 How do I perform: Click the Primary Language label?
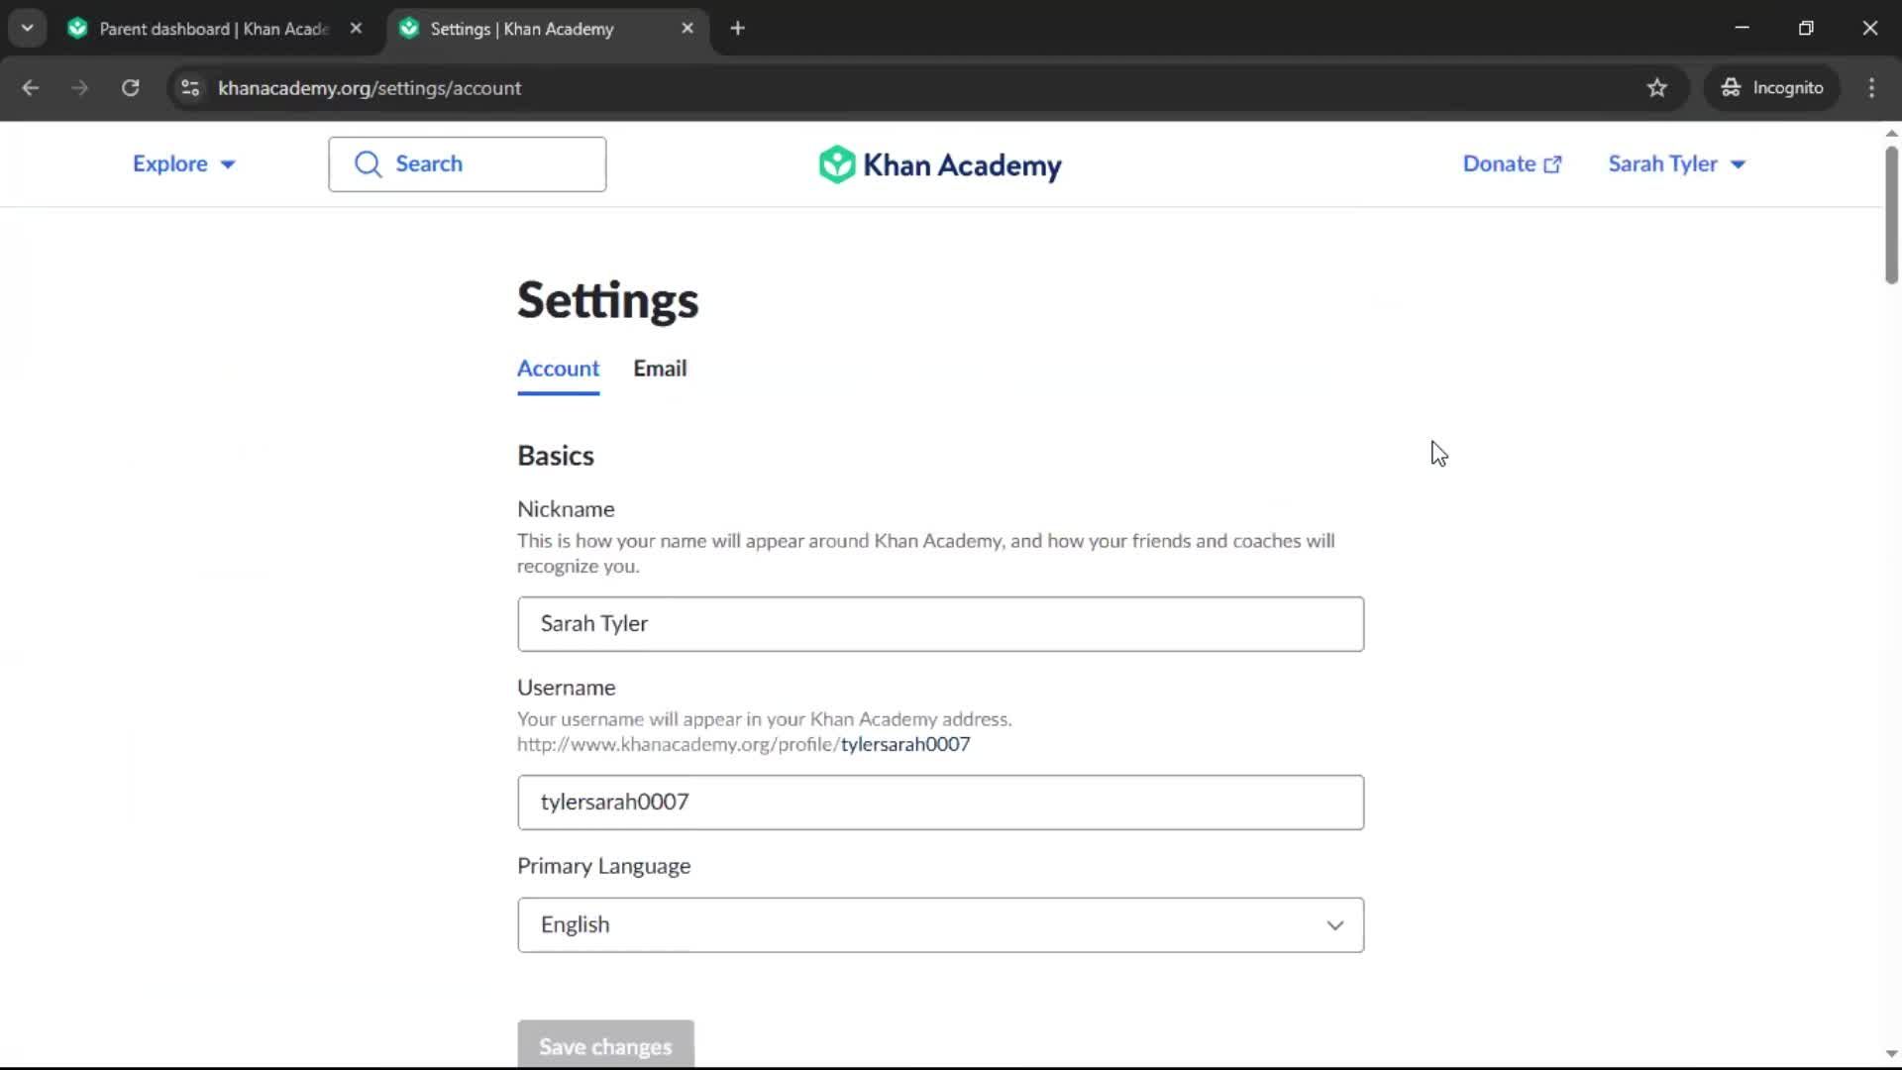click(x=603, y=866)
